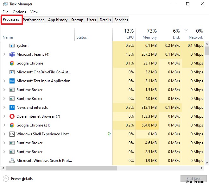Expand the Runtime Broker row with 4.6 MB
Viewport: 209px width, 185px height.
click(x=4, y=143)
